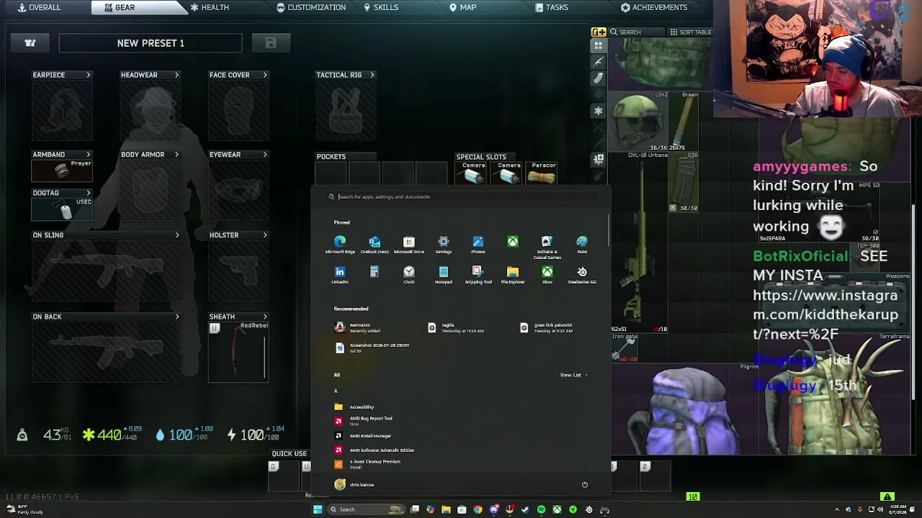This screenshot has height=518, width=922.
Task: Click the Start menu search field
Action: click(461, 196)
